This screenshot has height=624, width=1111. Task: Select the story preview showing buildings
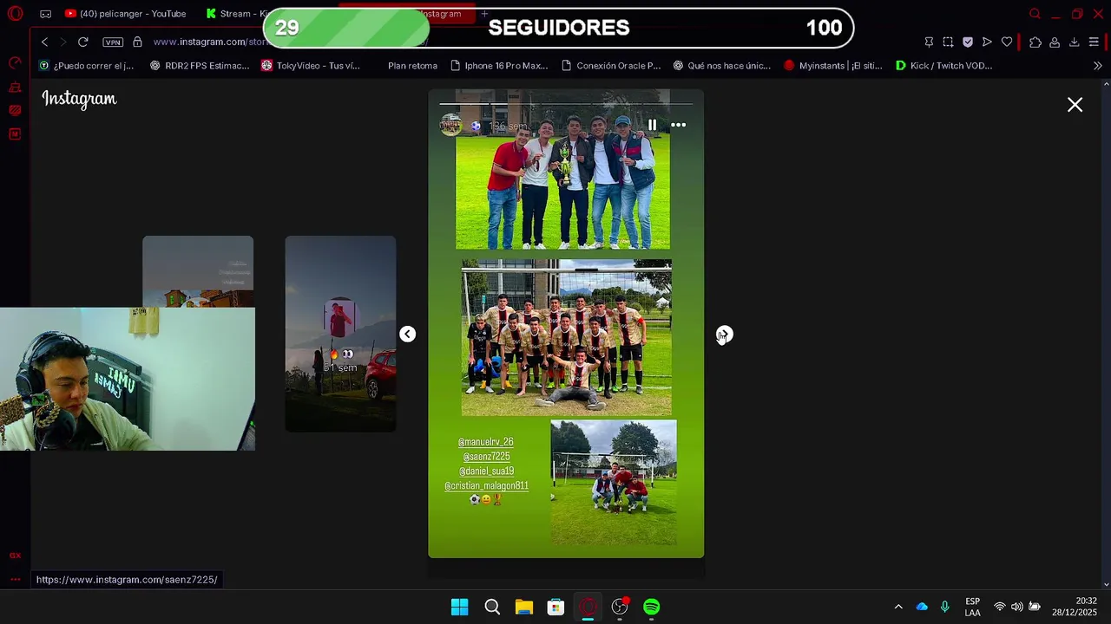point(198,271)
